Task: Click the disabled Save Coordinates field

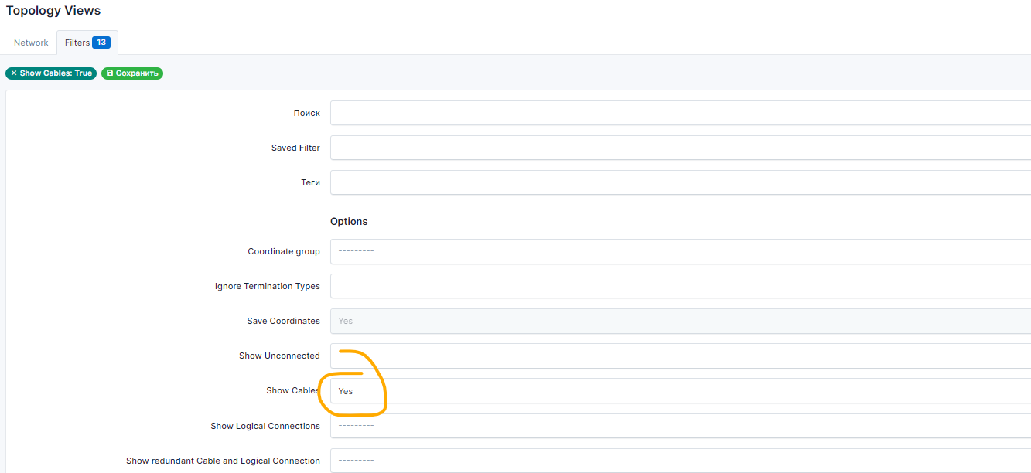Action: 681,321
